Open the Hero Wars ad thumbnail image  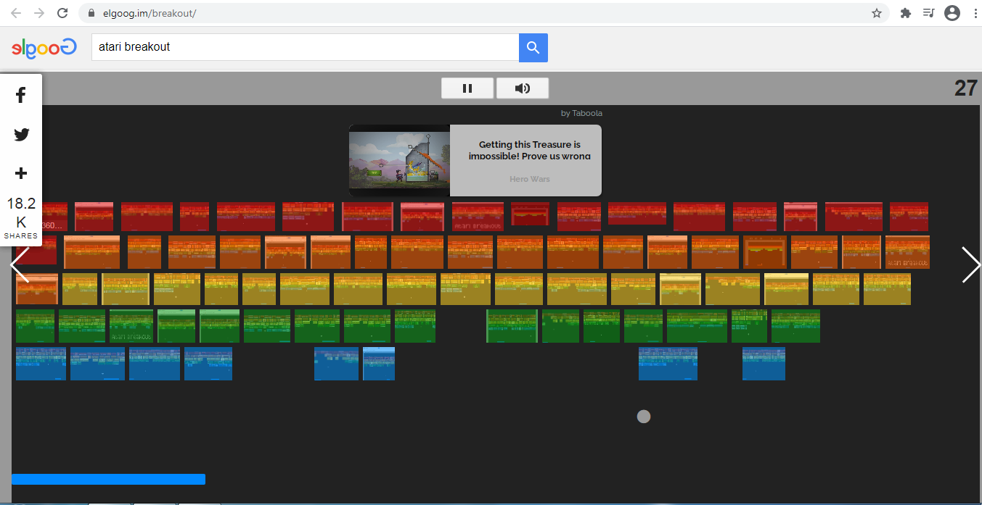(399, 160)
